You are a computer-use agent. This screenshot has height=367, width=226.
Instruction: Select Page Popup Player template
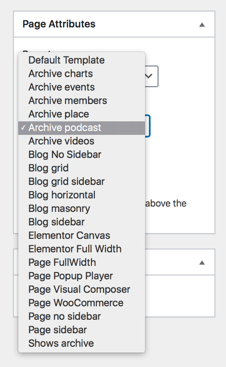81,276
